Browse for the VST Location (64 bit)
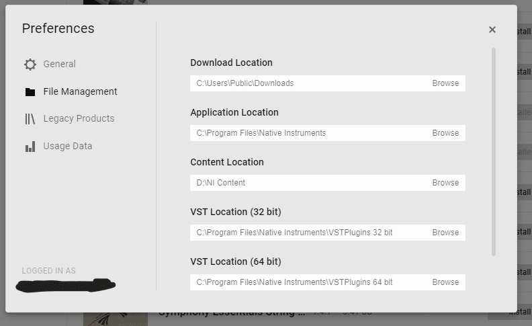 (x=445, y=282)
